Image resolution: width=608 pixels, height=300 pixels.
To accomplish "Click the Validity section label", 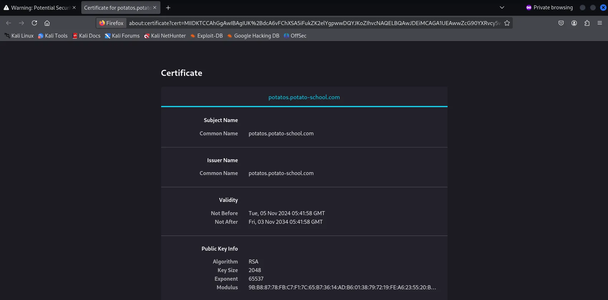I will pyautogui.click(x=228, y=200).
